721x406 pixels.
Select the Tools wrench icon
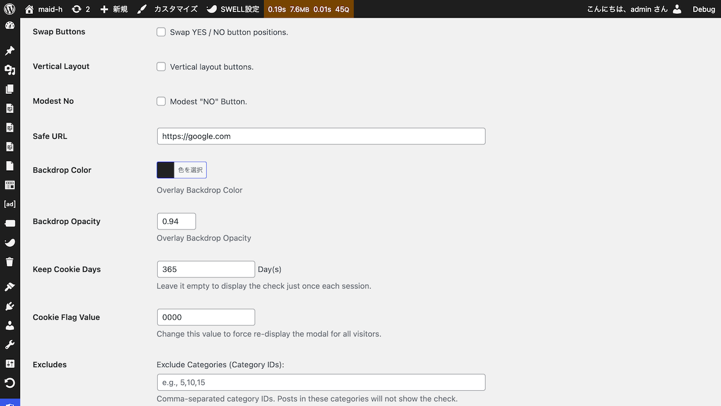10,344
